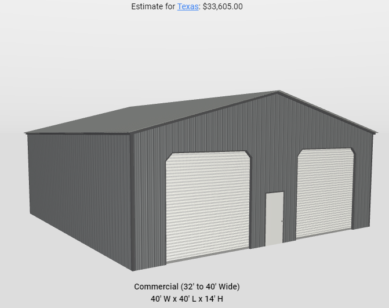Click wall above the right garage door
The height and width of the screenshot is (308, 389).
click(325, 136)
